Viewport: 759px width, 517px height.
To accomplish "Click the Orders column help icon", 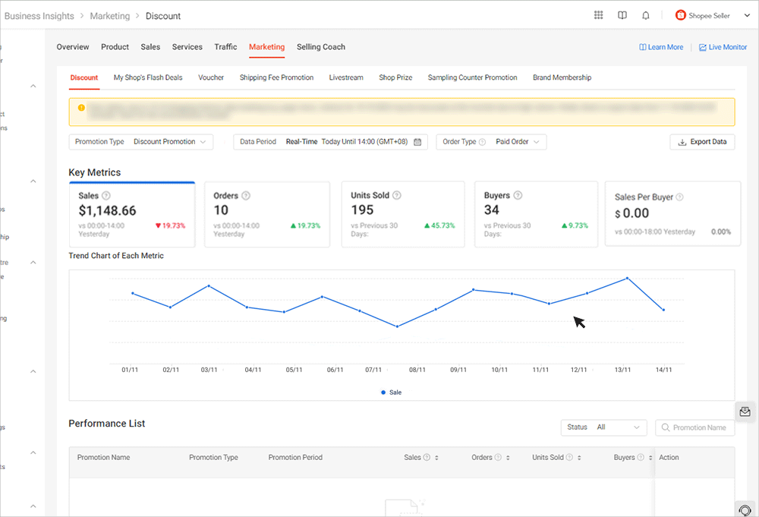I will pyautogui.click(x=498, y=457).
